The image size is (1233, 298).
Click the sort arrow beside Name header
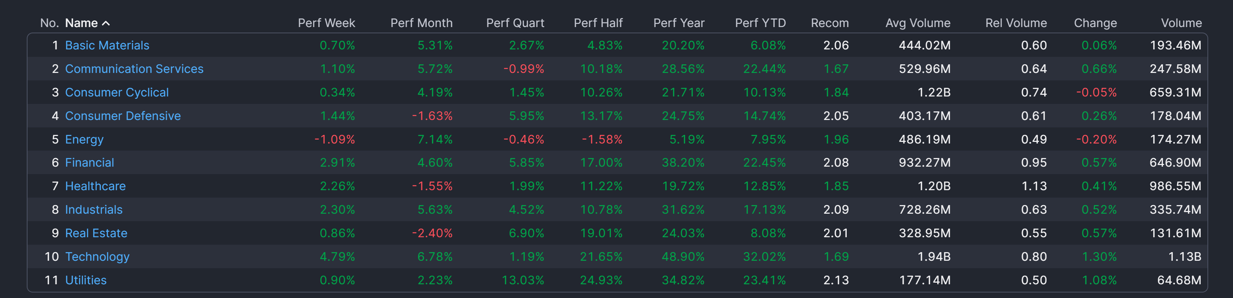point(106,23)
